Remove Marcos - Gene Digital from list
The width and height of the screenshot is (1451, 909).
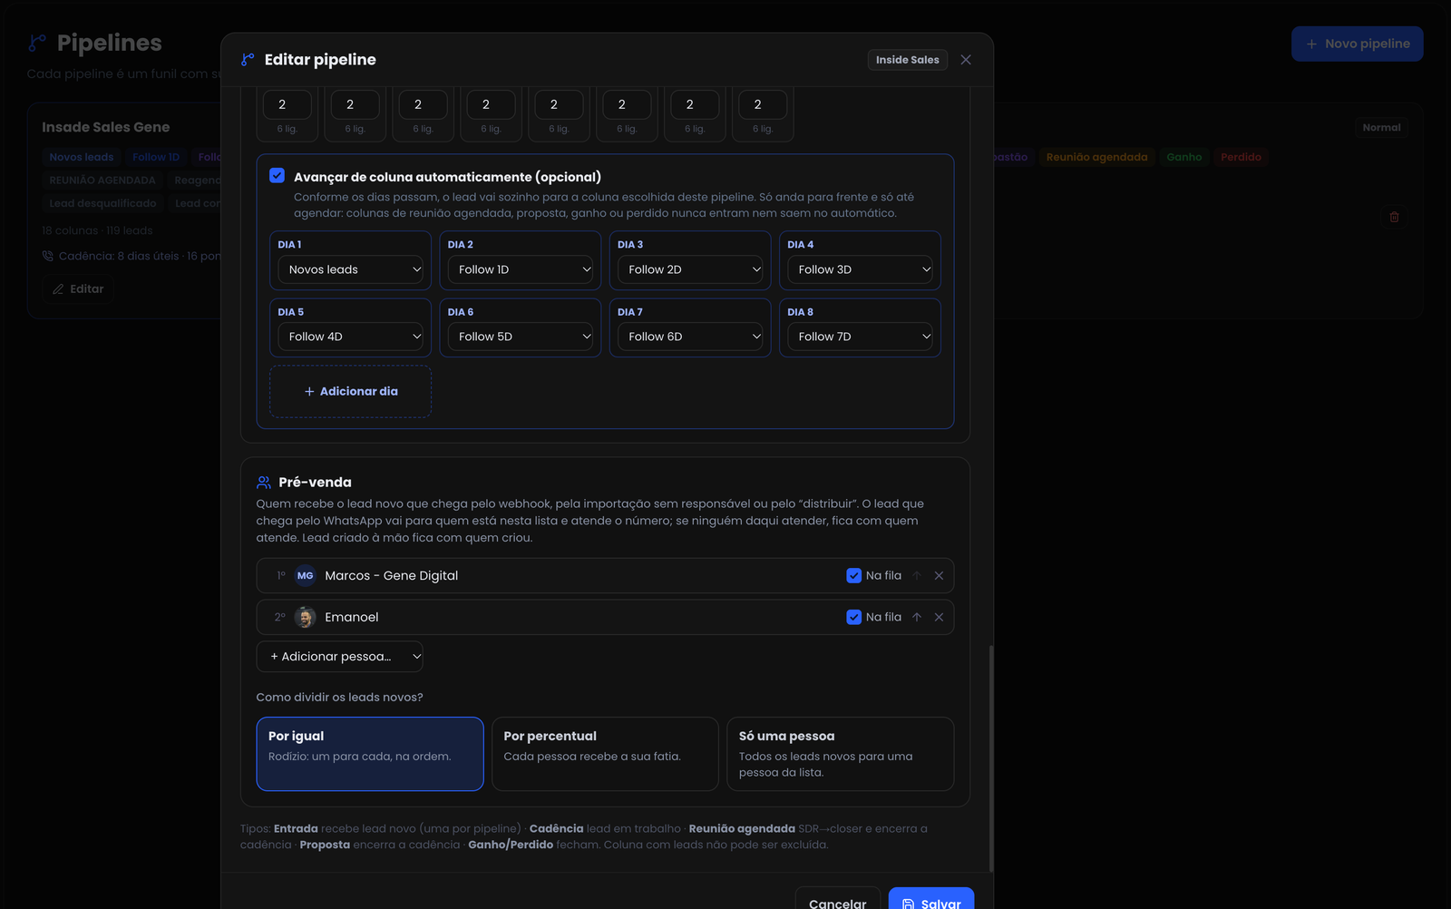click(x=939, y=576)
